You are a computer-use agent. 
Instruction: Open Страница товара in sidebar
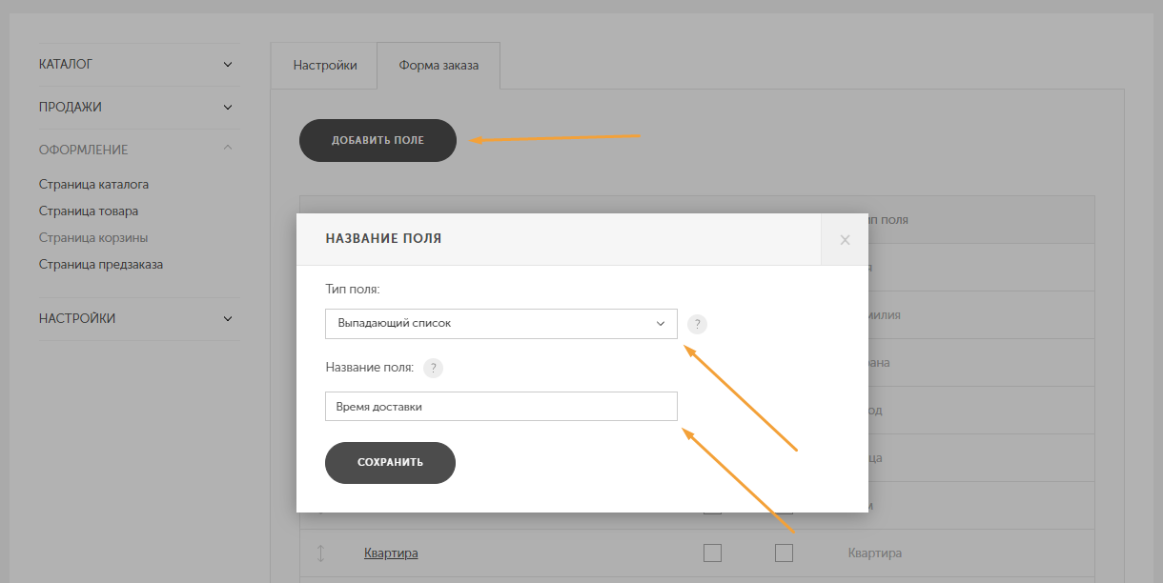pyautogui.click(x=89, y=211)
